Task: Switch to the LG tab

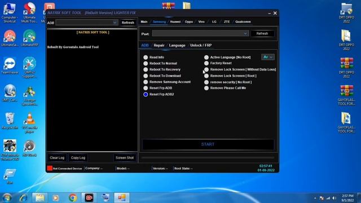Action: click(214, 21)
